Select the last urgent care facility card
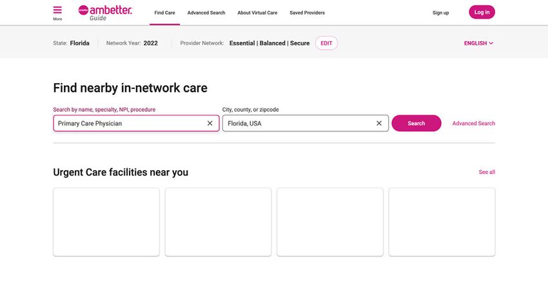The image size is (548, 287). point(442,222)
